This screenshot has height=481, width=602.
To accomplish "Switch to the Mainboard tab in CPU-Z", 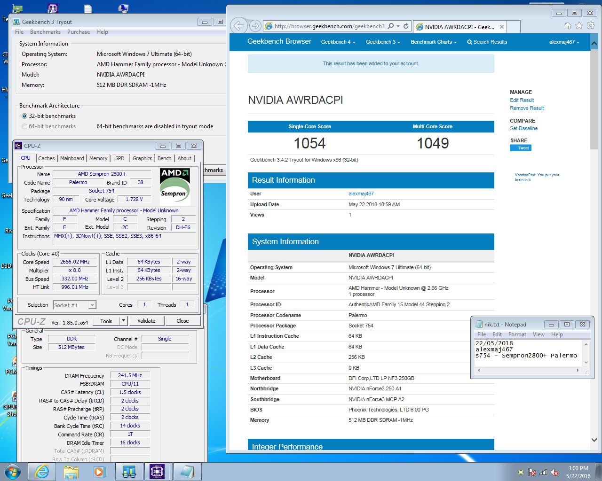I will pyautogui.click(x=72, y=158).
